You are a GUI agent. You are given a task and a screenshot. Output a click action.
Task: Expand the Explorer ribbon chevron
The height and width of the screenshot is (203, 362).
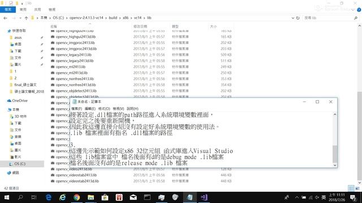click(x=353, y=10)
